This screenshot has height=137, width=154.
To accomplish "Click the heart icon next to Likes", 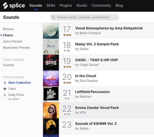I will click(5, 89).
